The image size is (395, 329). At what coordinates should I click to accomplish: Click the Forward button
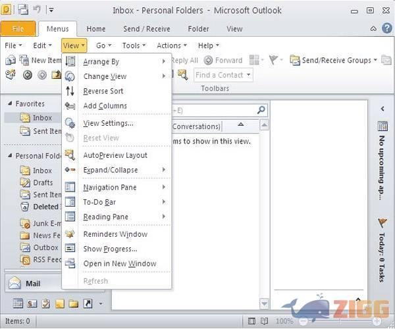(x=223, y=61)
